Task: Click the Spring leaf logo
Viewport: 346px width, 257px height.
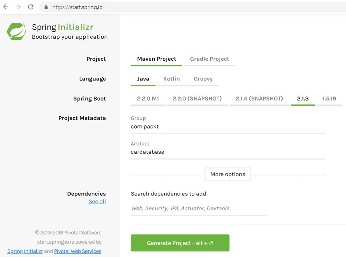Action: 16,31
